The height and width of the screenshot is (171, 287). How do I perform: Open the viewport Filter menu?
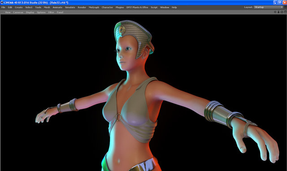click(51, 12)
